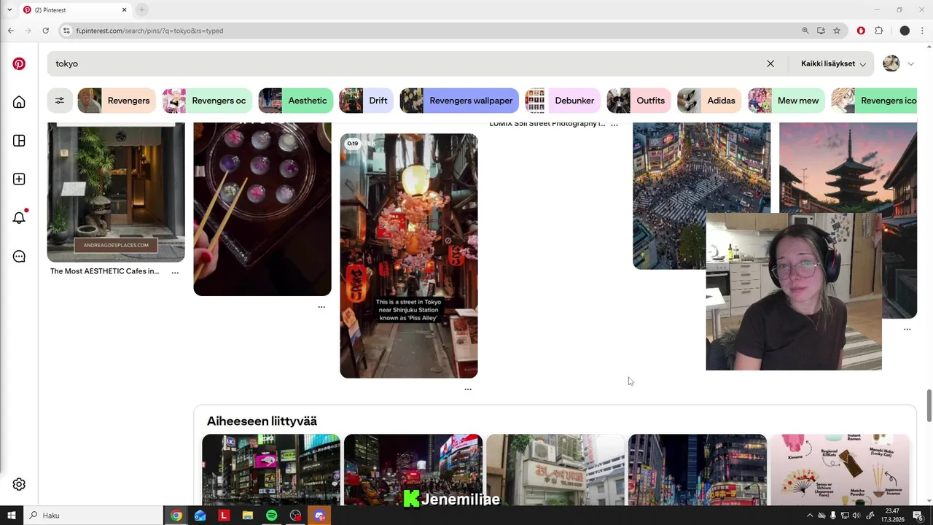Open more options for The Most AESTHETIC Cafes pin

pyautogui.click(x=175, y=272)
